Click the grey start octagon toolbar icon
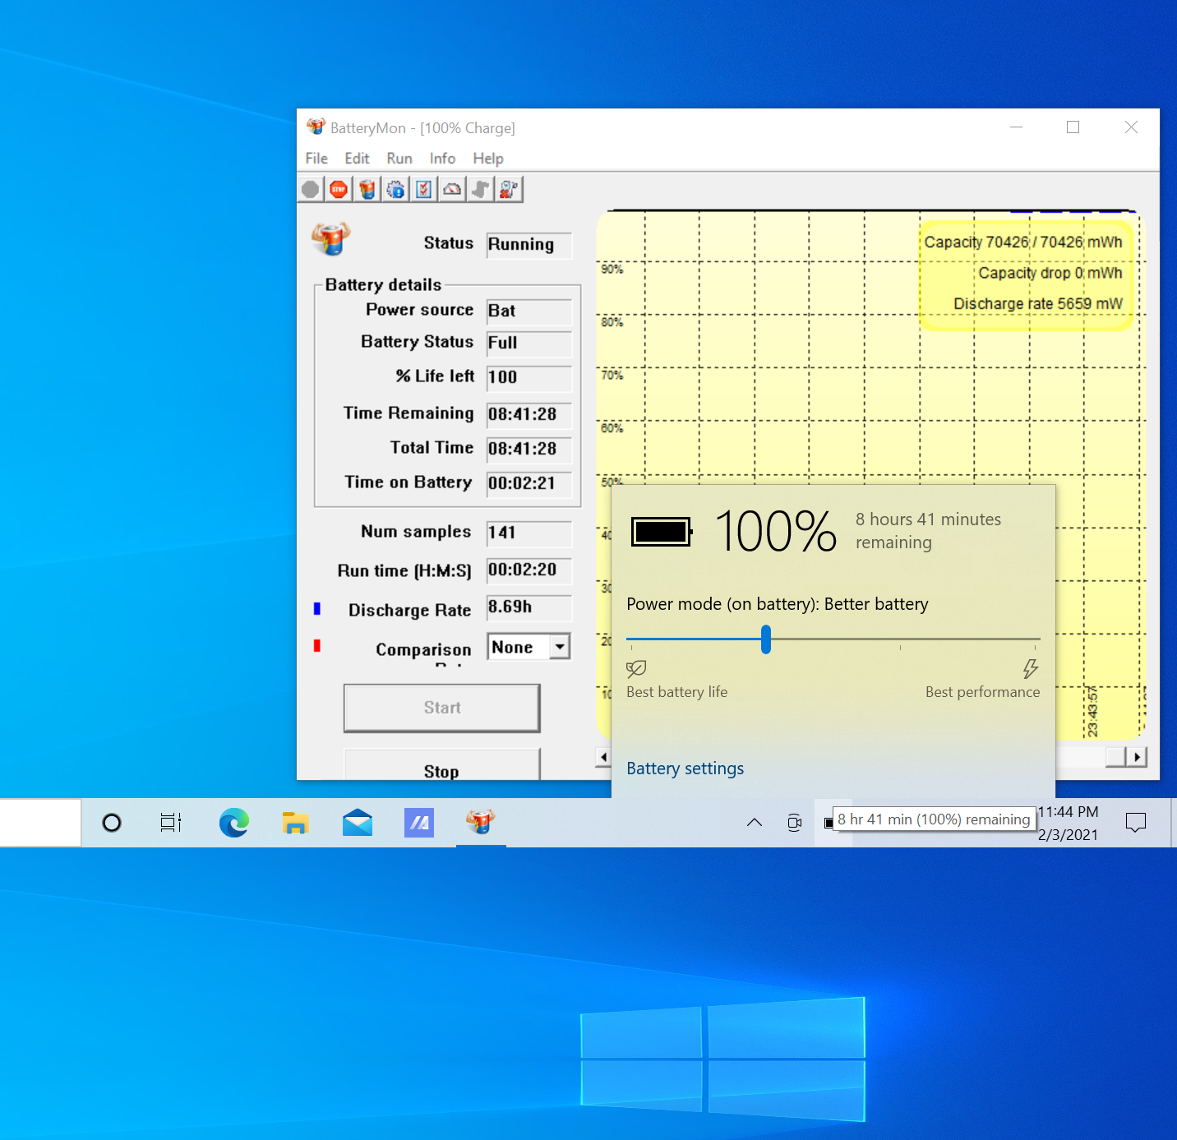The width and height of the screenshot is (1177, 1140). click(311, 190)
